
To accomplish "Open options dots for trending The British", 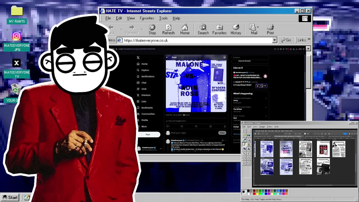I will (266, 107).
